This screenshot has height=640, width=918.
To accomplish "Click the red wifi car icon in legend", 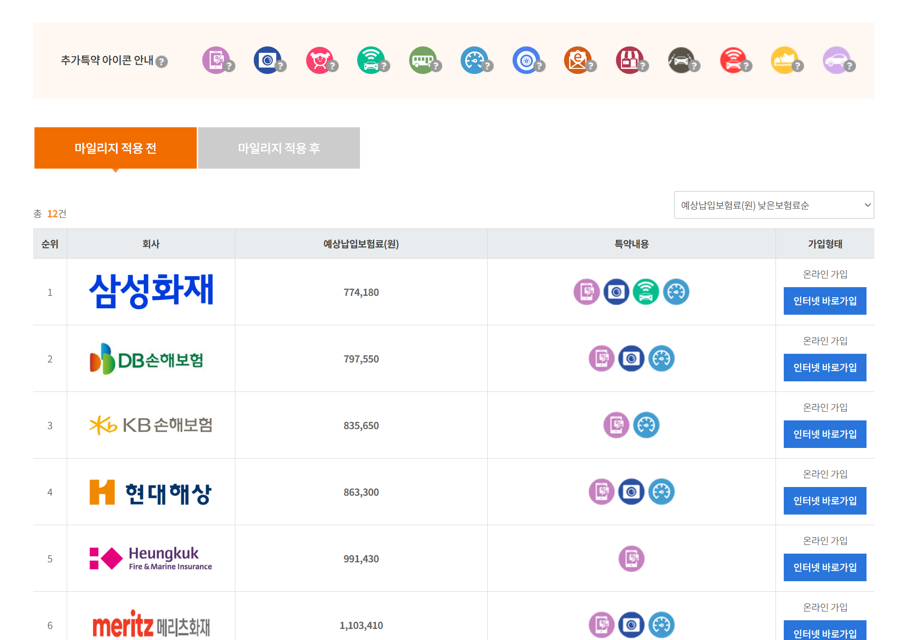I will pos(733,60).
